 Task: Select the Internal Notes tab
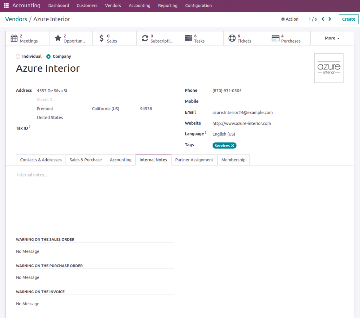(153, 160)
